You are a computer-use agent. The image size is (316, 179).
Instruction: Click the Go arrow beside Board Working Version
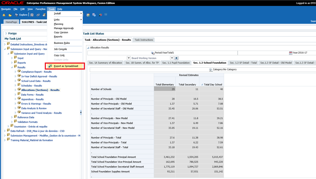(x=176, y=58)
